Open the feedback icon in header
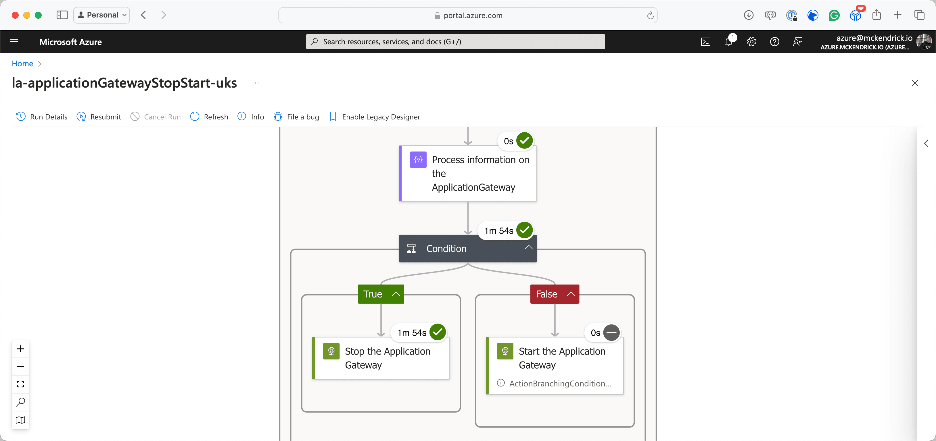Image resolution: width=936 pixels, height=441 pixels. pyautogui.click(x=797, y=42)
